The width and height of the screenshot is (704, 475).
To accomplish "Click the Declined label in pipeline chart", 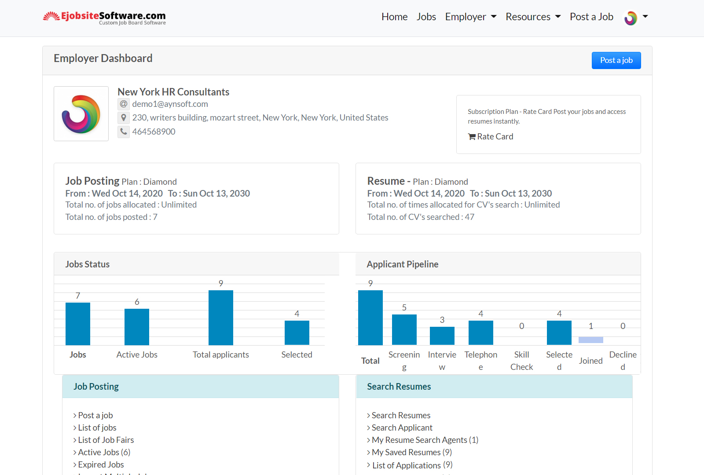I will click(x=623, y=361).
